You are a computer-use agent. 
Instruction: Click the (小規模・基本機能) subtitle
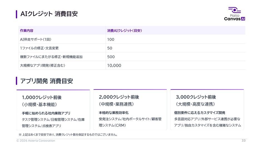click(x=39, y=104)
